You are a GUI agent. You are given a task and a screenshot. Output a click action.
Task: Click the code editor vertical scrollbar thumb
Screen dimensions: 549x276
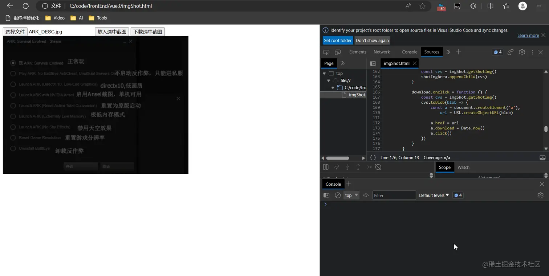546,129
